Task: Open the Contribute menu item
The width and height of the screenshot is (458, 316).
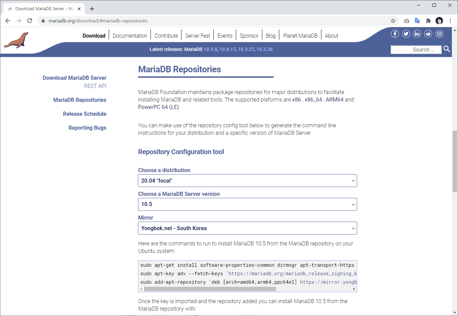Action: (166, 36)
